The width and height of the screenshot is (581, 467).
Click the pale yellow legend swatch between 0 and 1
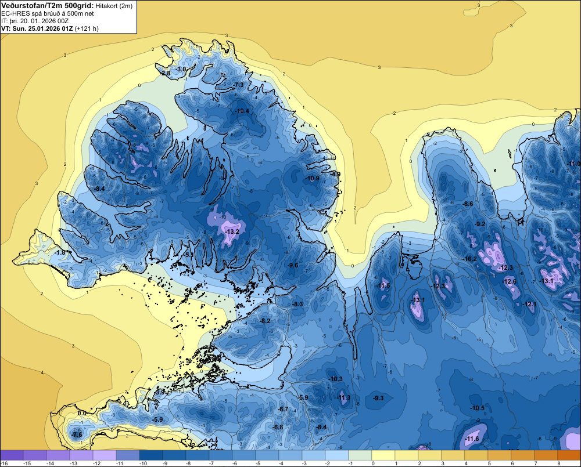[383, 455]
